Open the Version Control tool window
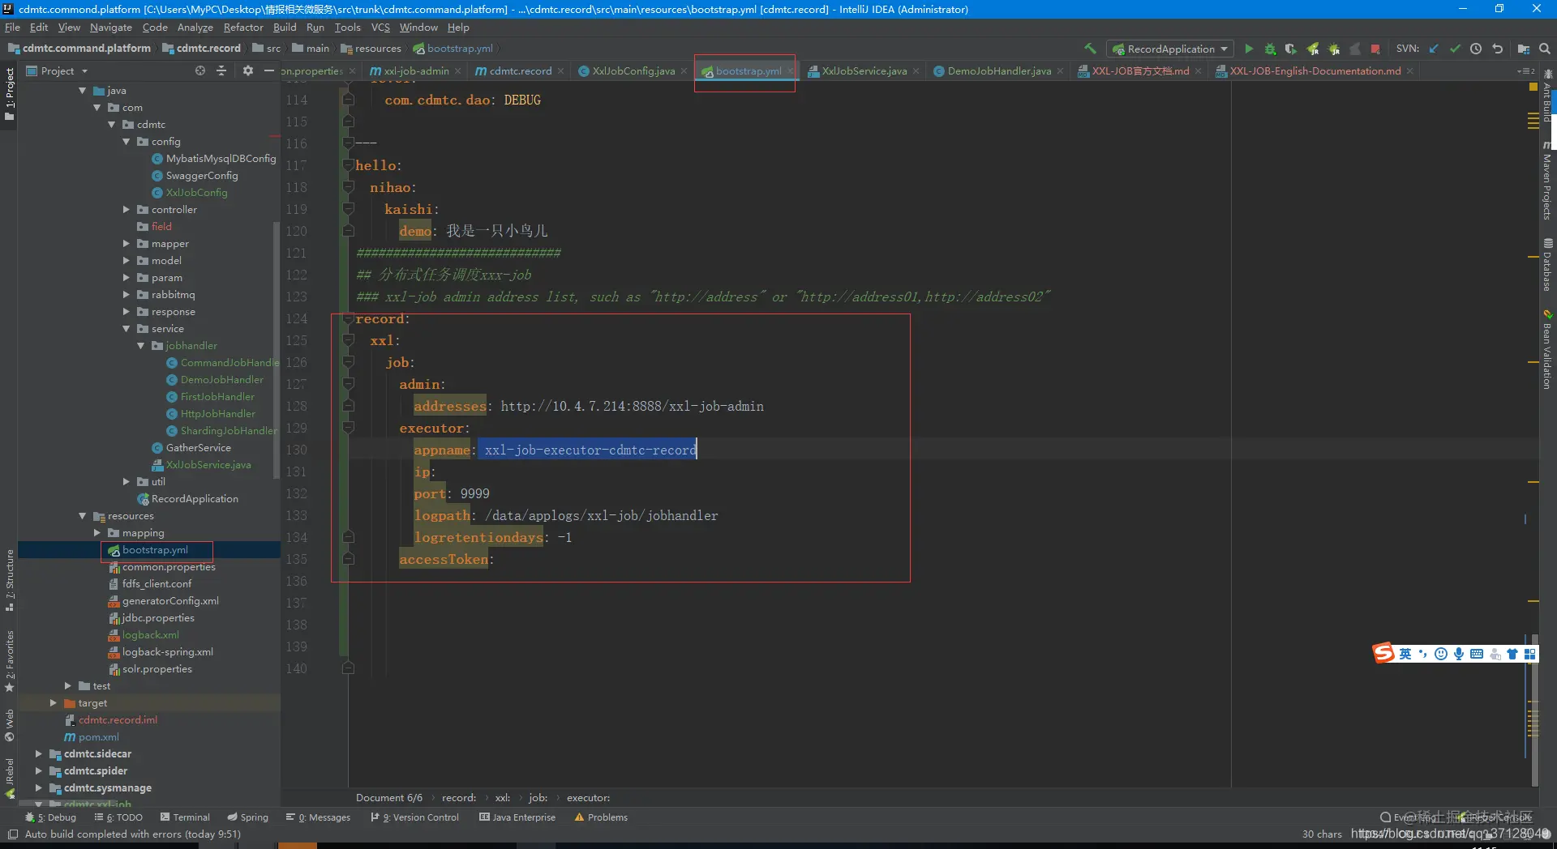This screenshot has width=1557, height=849. (x=414, y=817)
